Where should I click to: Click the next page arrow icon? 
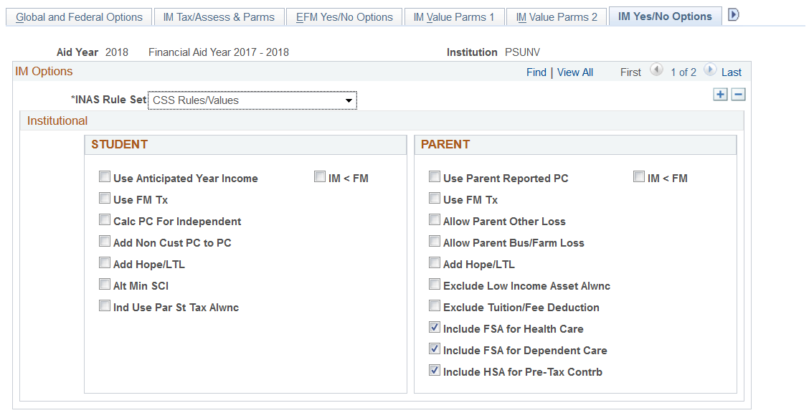point(710,72)
